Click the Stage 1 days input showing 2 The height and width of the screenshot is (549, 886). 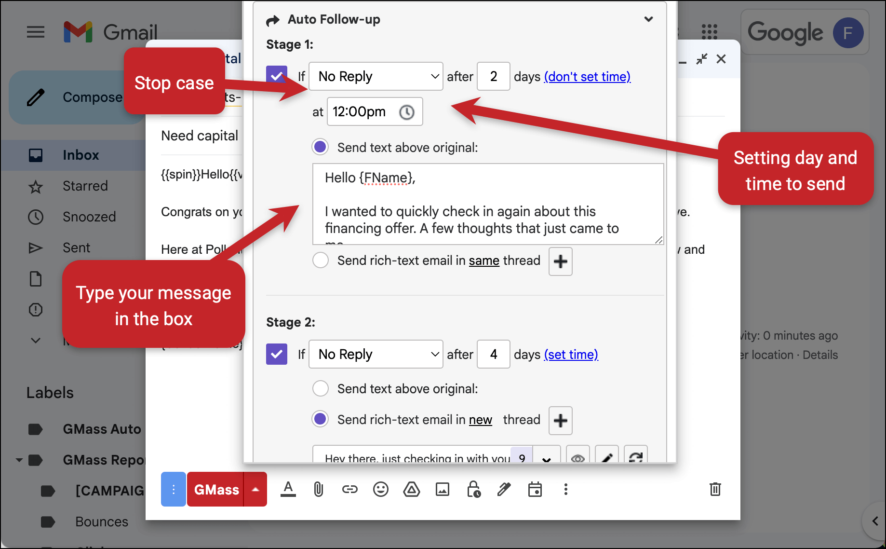click(494, 76)
